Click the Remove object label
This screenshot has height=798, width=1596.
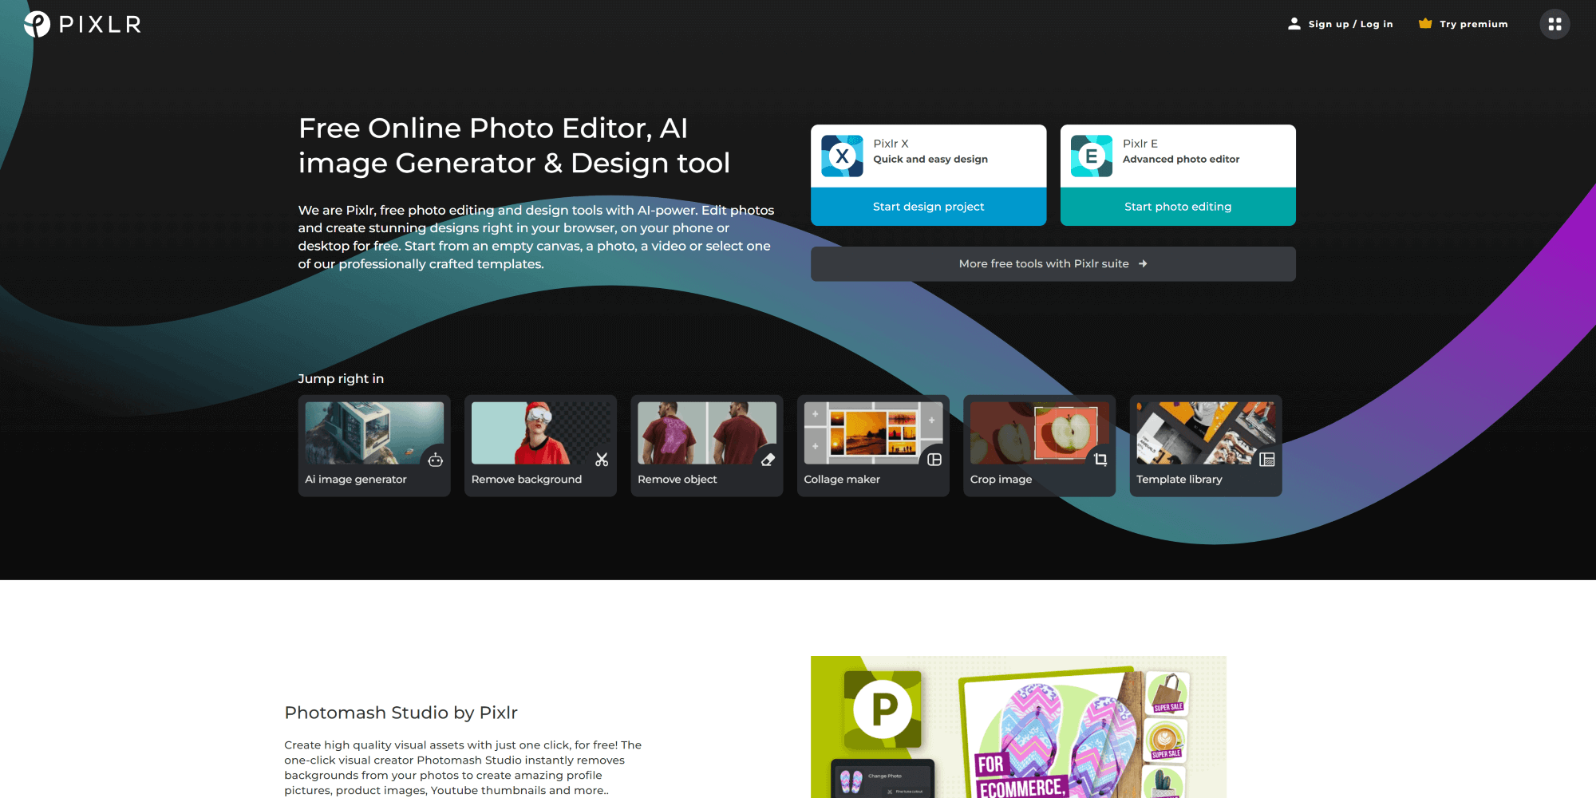[x=677, y=480]
